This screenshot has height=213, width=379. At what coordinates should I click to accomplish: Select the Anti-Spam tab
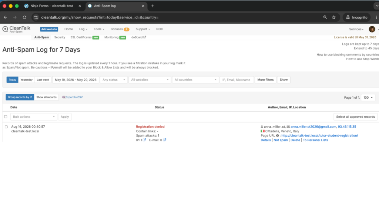pyautogui.click(x=41, y=37)
